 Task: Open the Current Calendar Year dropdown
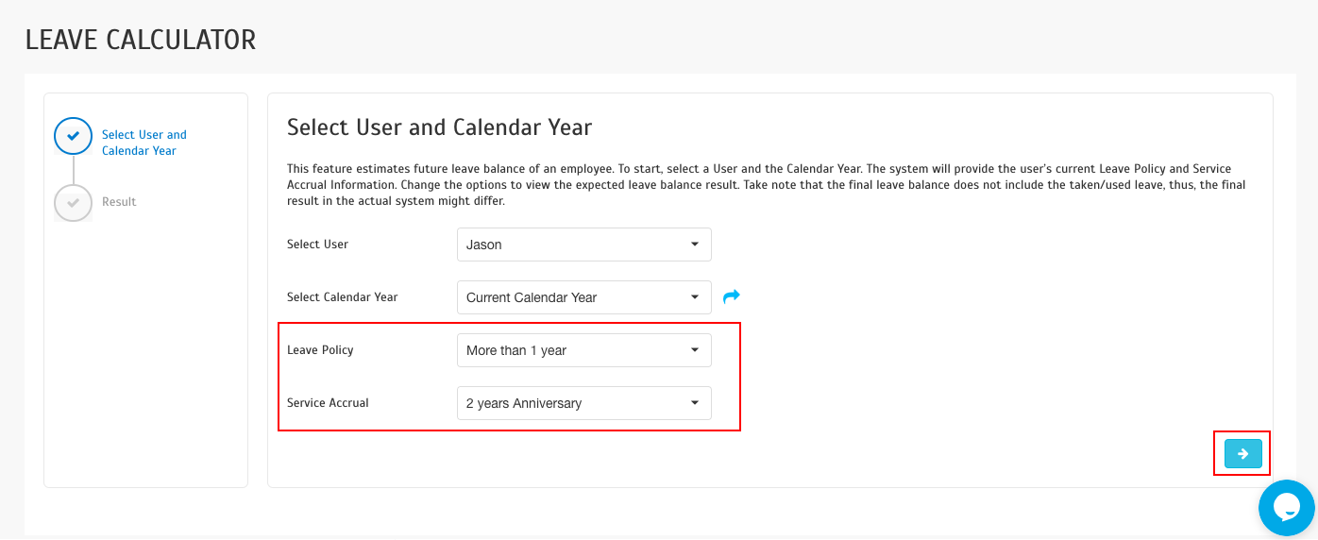point(583,297)
